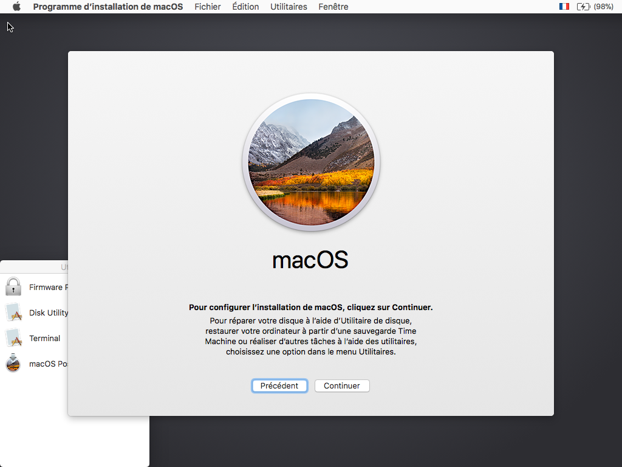
Task: Click the macOS Post-Install icon
Action: pos(13,363)
